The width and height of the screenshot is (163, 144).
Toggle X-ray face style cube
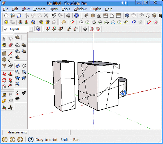(x=127, y=15)
